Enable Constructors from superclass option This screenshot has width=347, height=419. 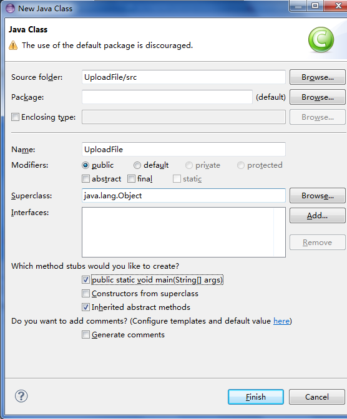point(86,294)
